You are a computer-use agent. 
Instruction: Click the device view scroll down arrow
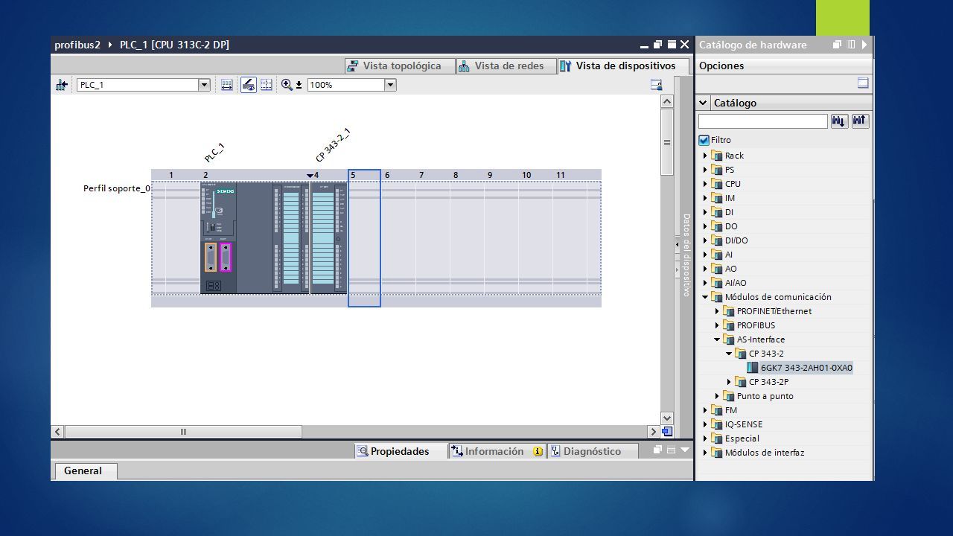point(667,418)
